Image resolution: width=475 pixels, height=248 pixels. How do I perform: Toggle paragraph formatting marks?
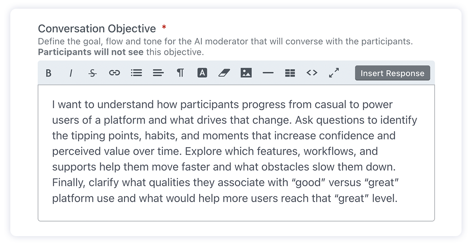pyautogui.click(x=180, y=73)
